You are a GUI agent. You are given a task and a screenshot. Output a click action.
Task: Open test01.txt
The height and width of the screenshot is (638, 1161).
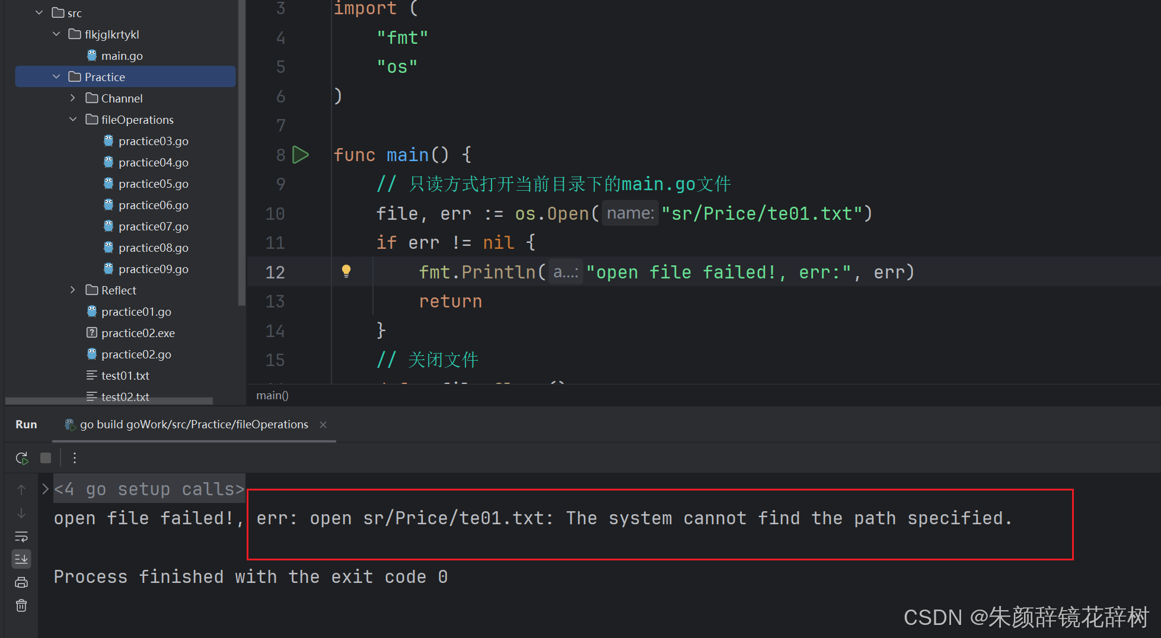tap(125, 376)
